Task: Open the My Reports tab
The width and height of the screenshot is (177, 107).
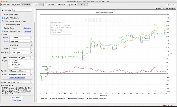Action: point(72,5)
